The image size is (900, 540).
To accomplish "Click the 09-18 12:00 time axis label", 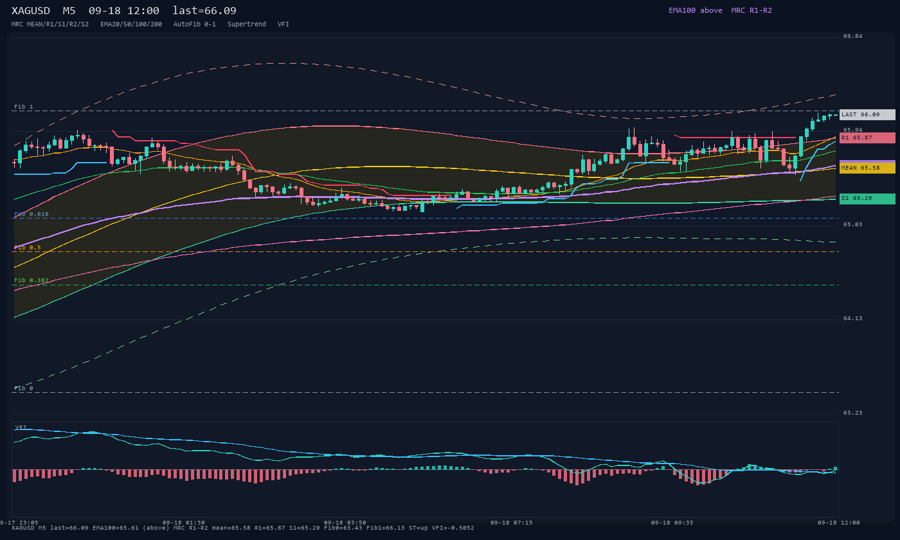I will pos(838,523).
